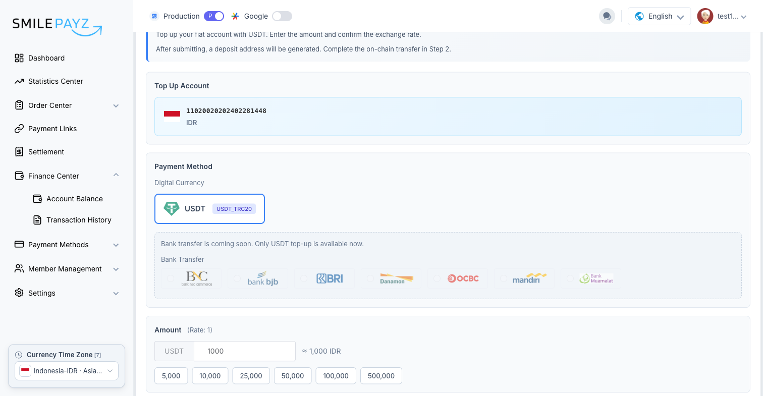The height and width of the screenshot is (396, 763).
Task: Click the account number 11020020202402281448
Action: pyautogui.click(x=226, y=111)
